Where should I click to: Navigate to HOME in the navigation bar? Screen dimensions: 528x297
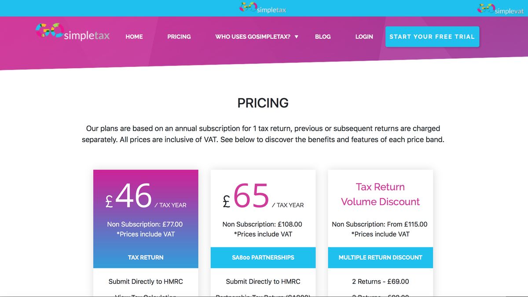[134, 37]
